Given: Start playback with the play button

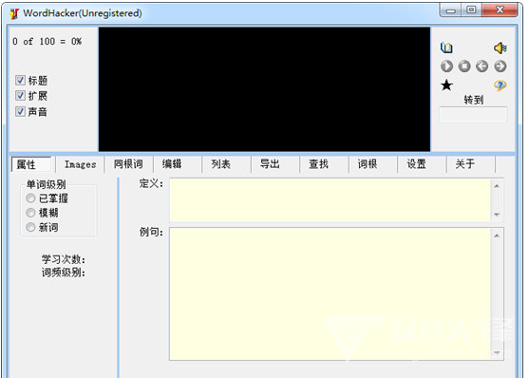Looking at the screenshot, I should coord(446,66).
